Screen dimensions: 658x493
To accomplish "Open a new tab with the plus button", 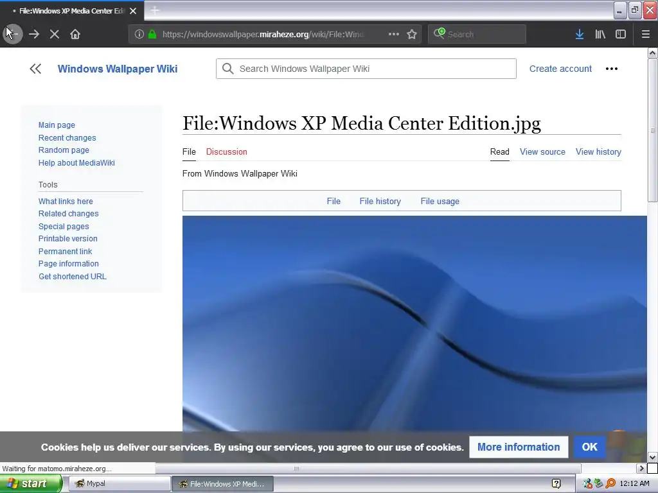I will [155, 10].
